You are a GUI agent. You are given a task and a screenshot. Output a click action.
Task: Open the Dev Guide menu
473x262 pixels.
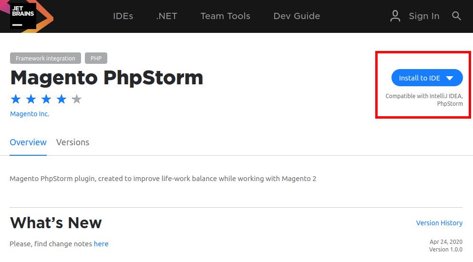[x=297, y=16]
